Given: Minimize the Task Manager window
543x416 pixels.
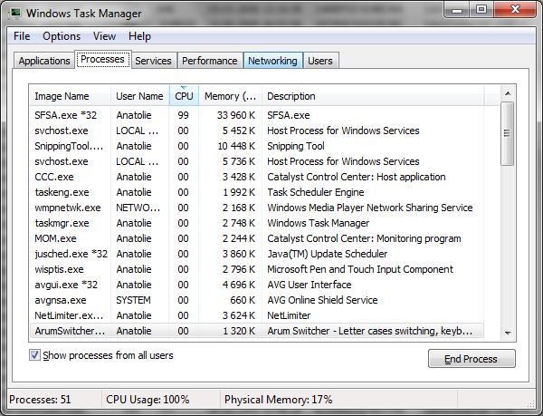Looking at the screenshot, I should tap(457, 10).
